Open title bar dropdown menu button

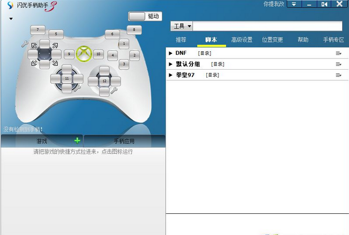294,4
